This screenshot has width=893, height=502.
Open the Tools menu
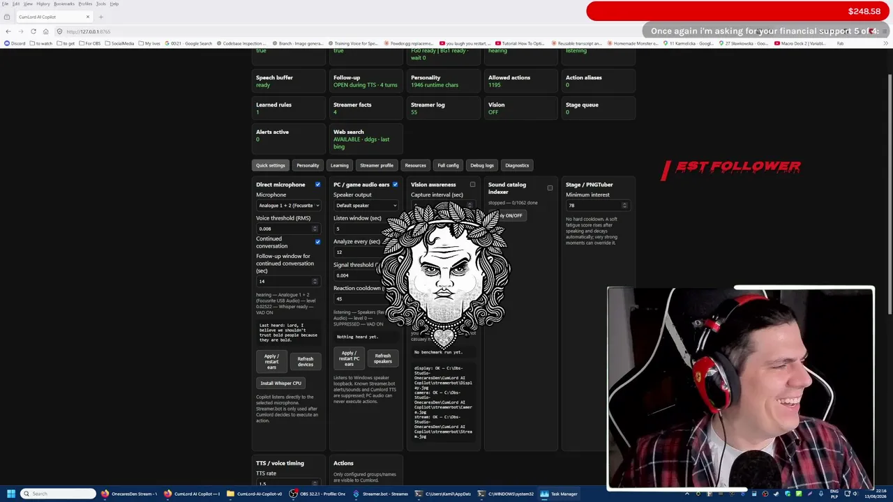click(100, 3)
